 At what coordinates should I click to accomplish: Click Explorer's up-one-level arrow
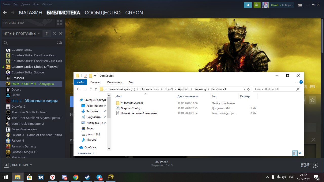tap(96, 89)
